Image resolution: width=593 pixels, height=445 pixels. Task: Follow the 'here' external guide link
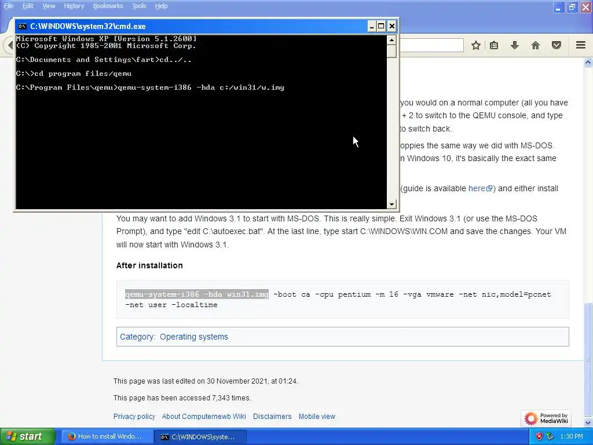480,188
